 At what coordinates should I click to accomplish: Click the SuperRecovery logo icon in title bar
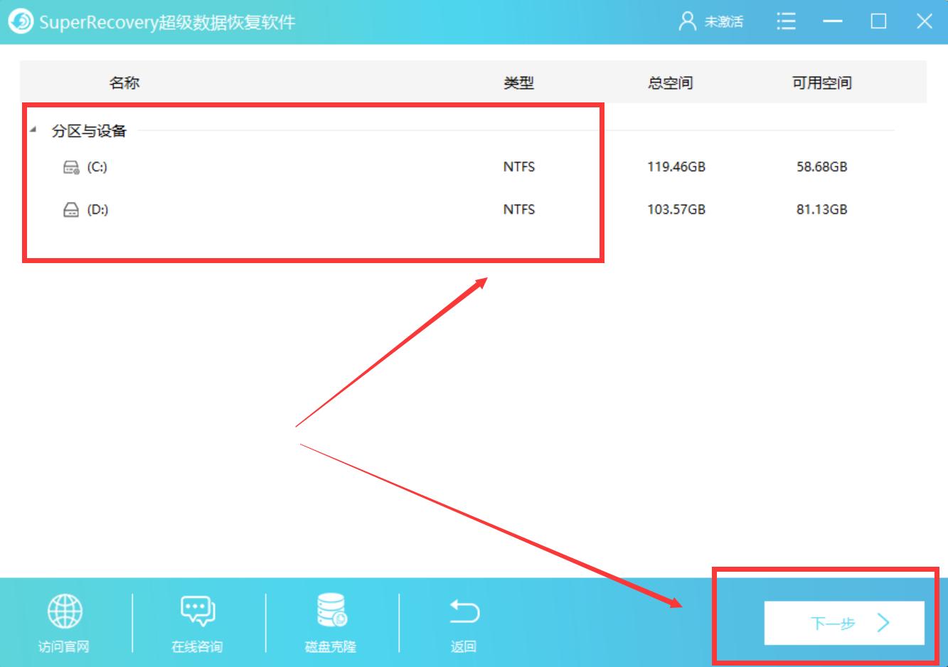(21, 21)
